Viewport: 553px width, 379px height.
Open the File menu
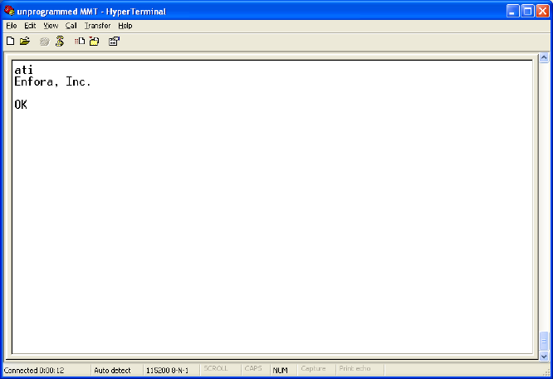click(12, 26)
